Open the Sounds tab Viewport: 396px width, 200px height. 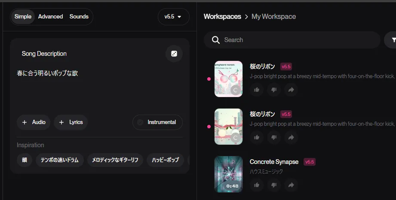[x=79, y=17]
